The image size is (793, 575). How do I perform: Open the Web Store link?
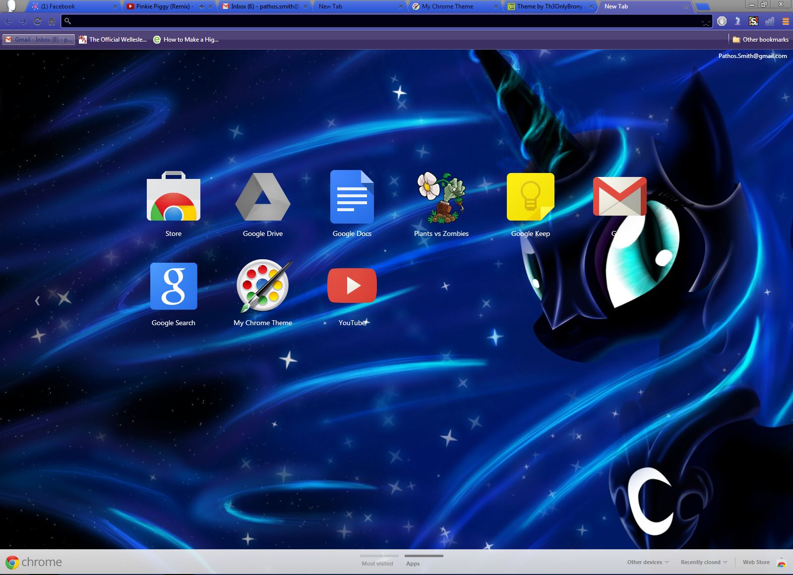(x=756, y=562)
